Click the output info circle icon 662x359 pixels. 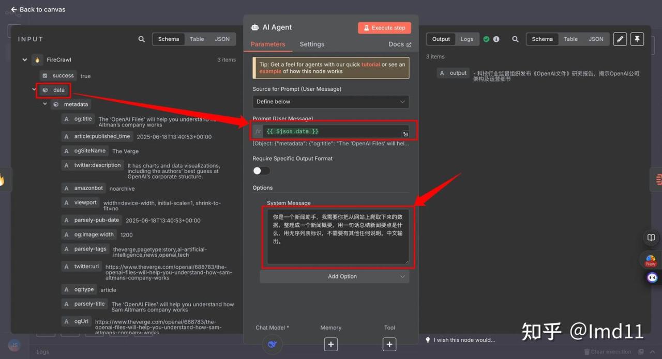[x=496, y=39]
